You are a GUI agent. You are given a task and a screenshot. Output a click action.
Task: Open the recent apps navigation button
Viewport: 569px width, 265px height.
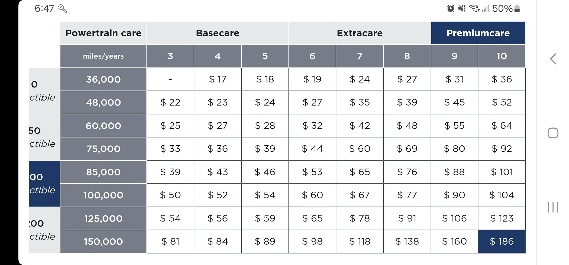pos(553,207)
